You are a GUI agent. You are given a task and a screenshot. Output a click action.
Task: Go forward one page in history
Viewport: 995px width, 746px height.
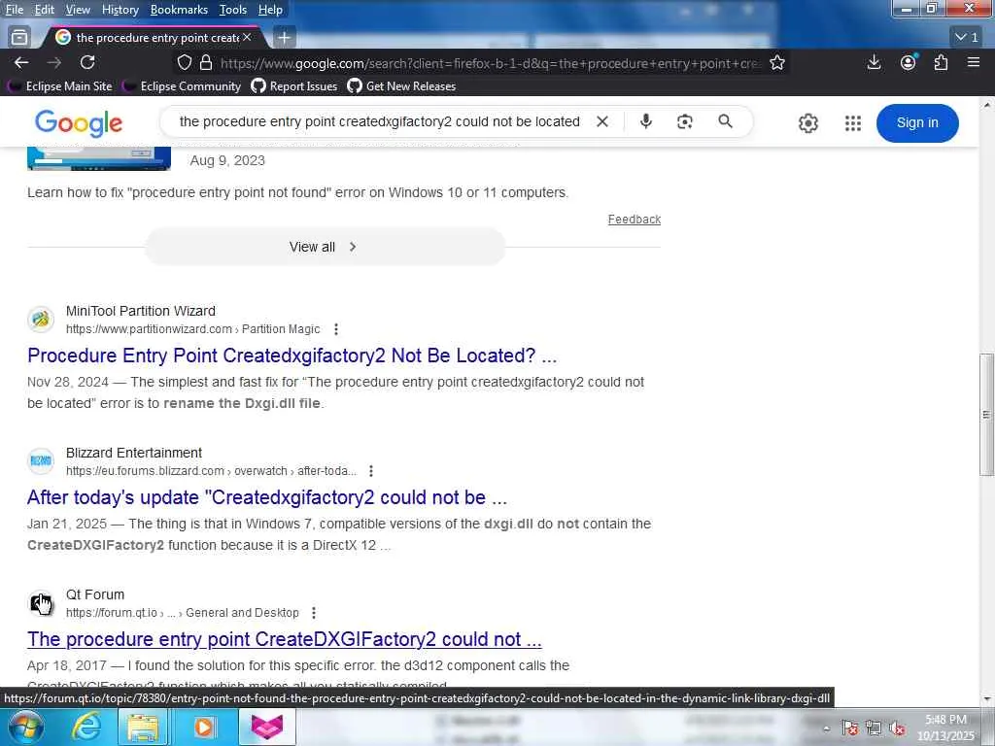(54, 62)
